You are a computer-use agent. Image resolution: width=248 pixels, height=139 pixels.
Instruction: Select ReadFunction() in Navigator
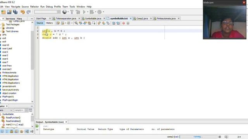[x=13, y=117]
